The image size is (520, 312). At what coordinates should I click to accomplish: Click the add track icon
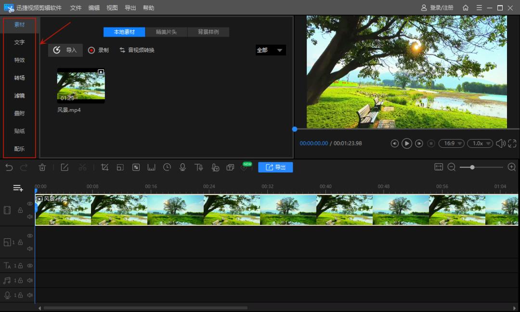coord(18,188)
